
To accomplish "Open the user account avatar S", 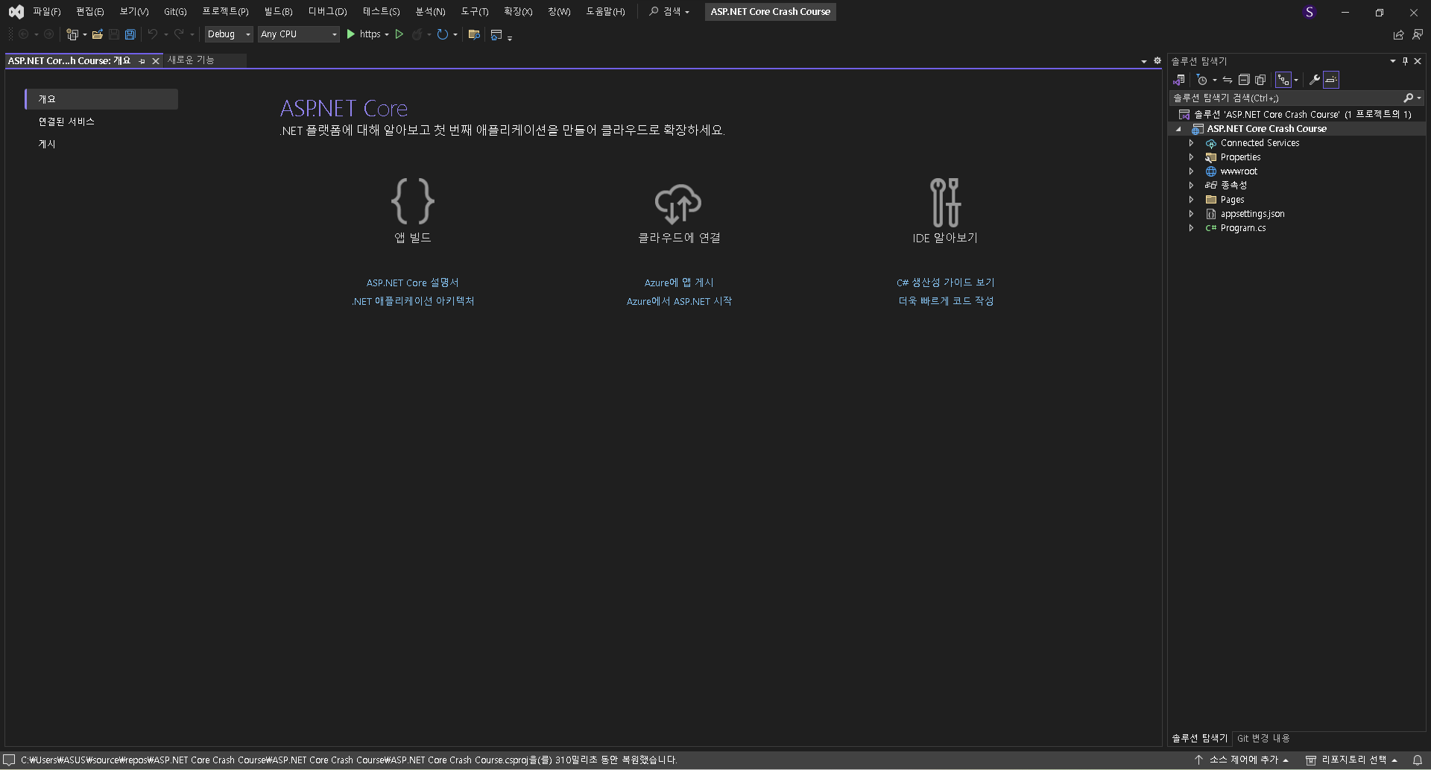I will pos(1310,12).
